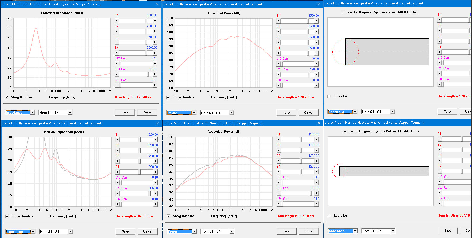Cancel the 367.10 cm Impedance window
Screen dimensions: 472x238
point(148,231)
